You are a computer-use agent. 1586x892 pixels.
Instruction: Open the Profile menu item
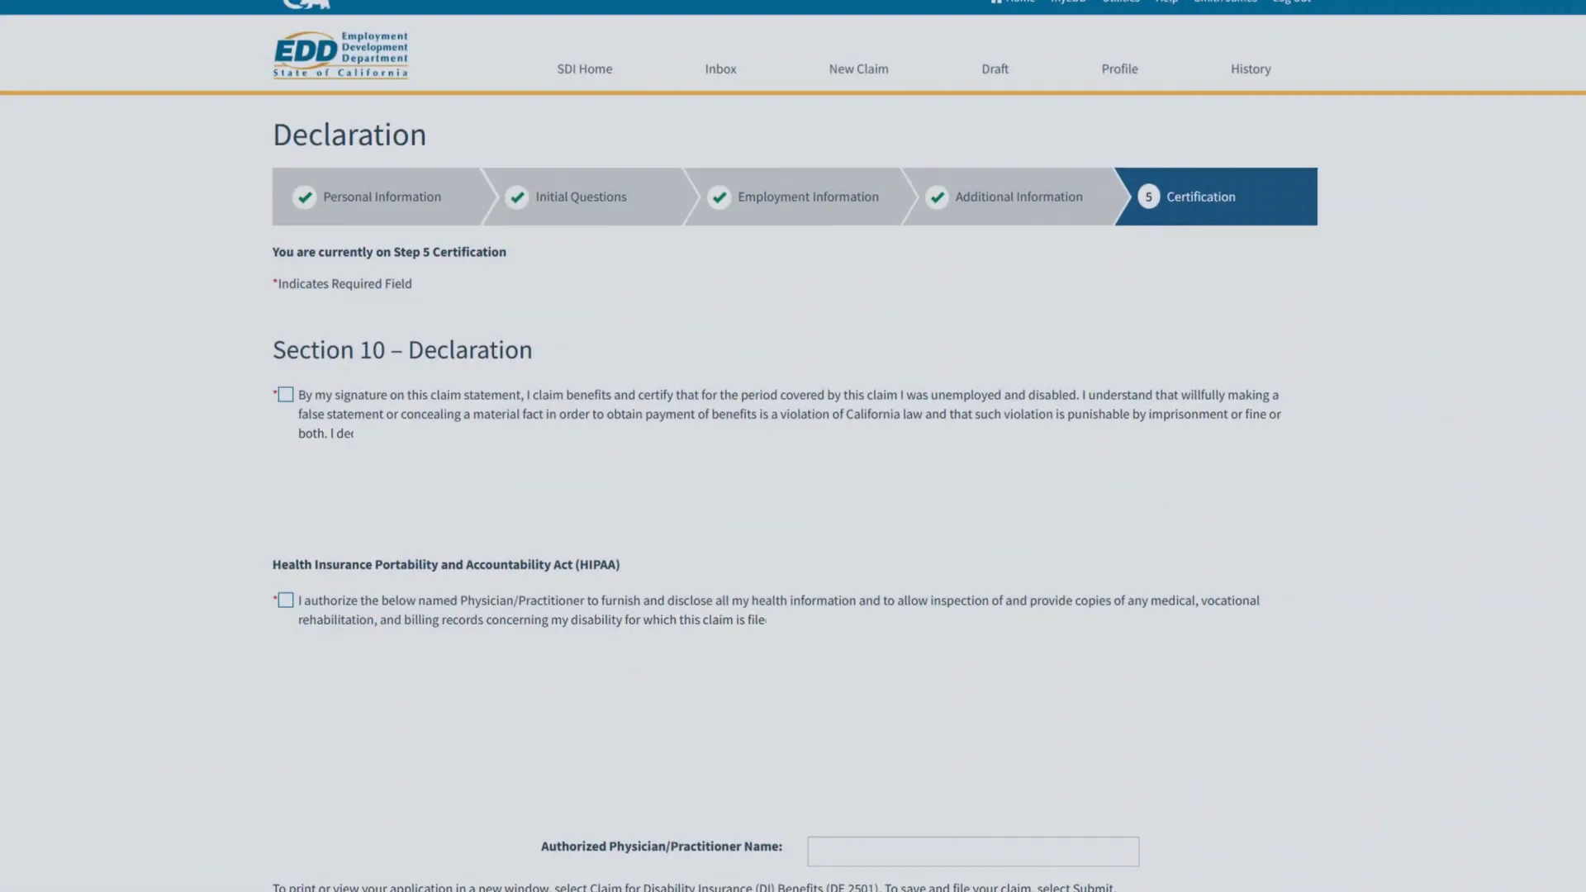click(1119, 69)
